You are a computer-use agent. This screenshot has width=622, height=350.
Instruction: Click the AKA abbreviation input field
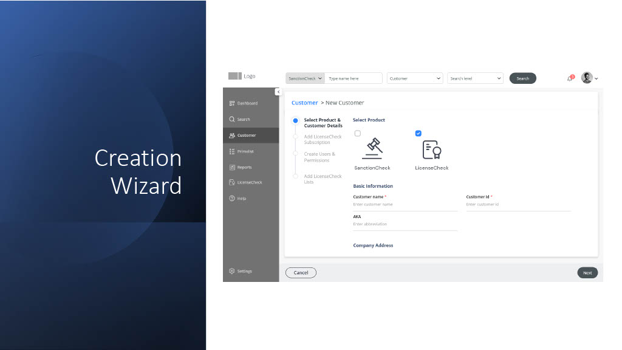(405, 224)
